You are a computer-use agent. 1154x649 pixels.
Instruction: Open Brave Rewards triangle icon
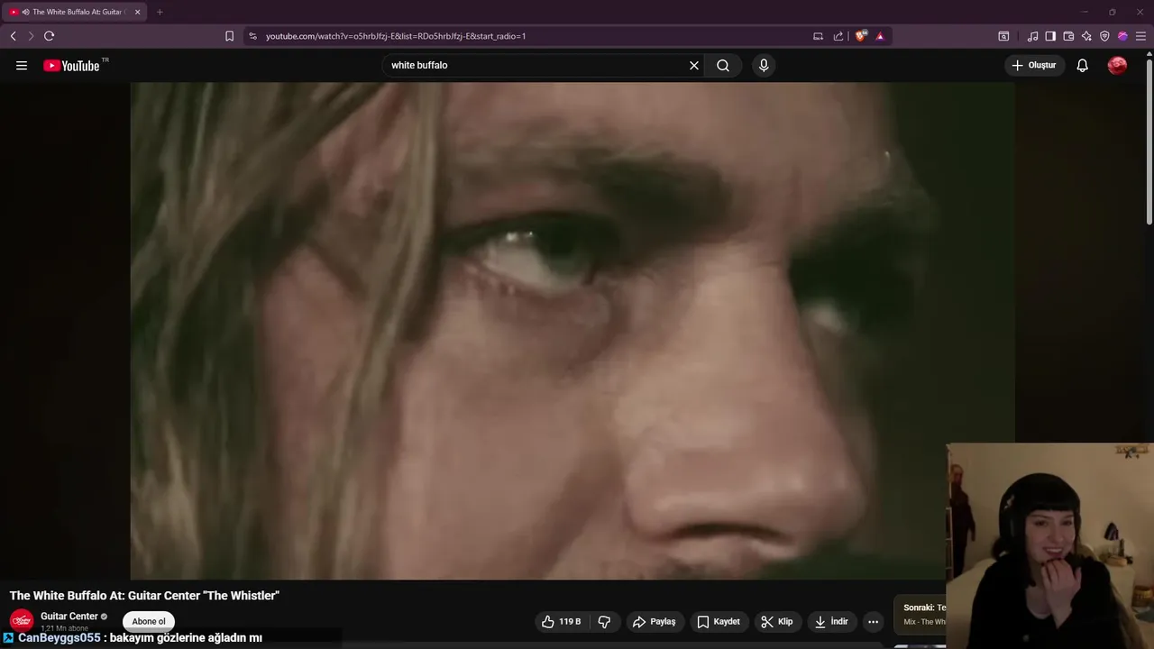[880, 36]
